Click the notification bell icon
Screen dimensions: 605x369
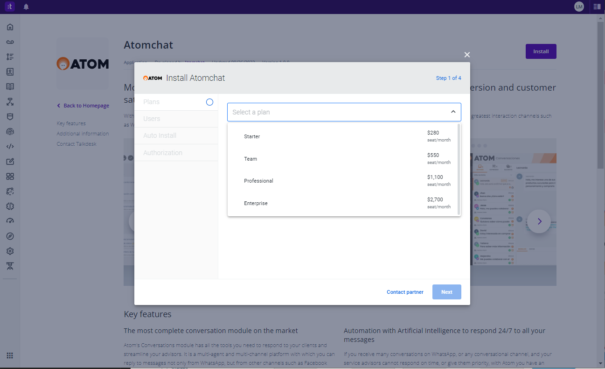(x=26, y=7)
